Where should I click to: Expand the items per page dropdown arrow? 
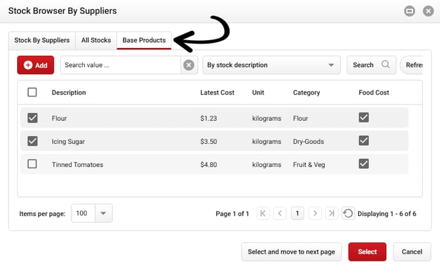pyautogui.click(x=103, y=214)
